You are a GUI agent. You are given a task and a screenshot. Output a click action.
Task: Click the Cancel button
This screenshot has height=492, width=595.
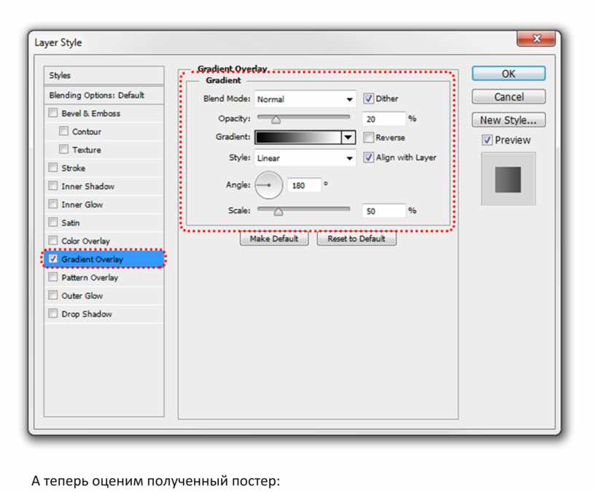point(508,97)
